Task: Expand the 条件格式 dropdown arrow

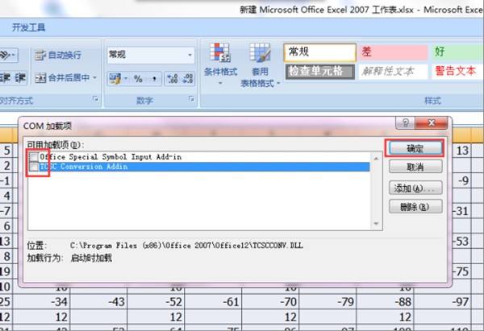Action: coord(220,83)
